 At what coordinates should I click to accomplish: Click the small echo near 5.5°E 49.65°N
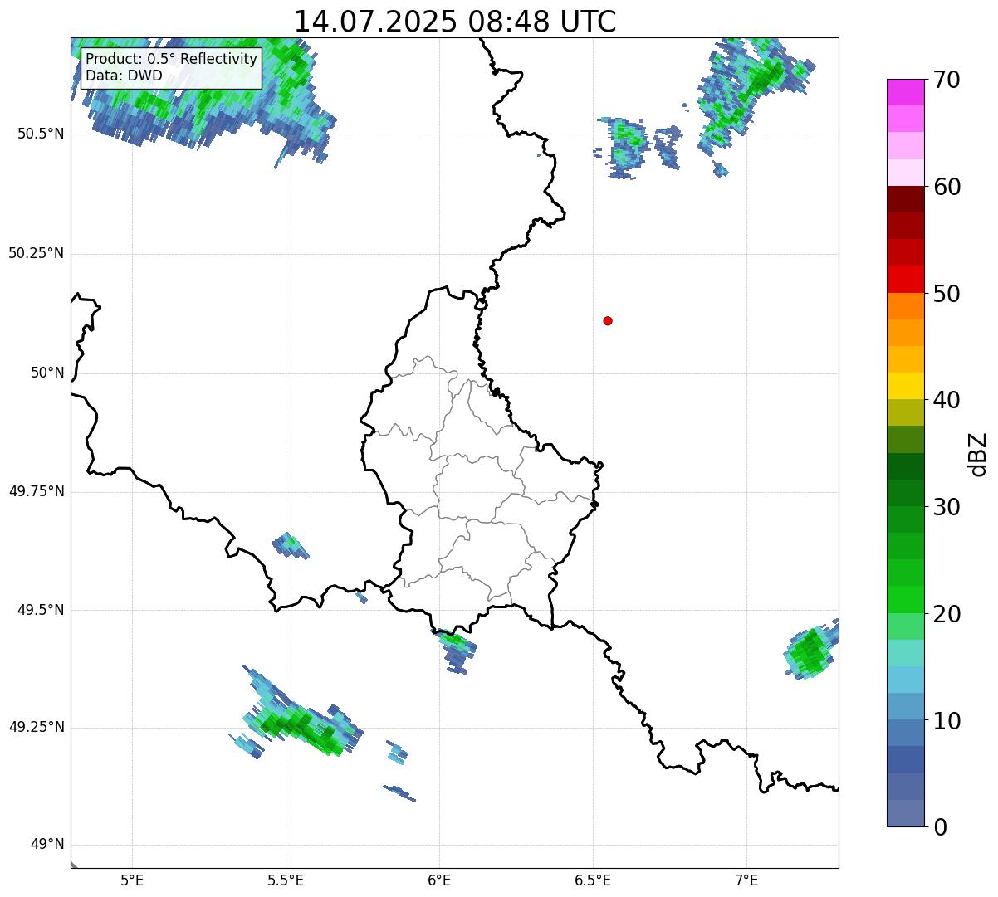(x=291, y=545)
